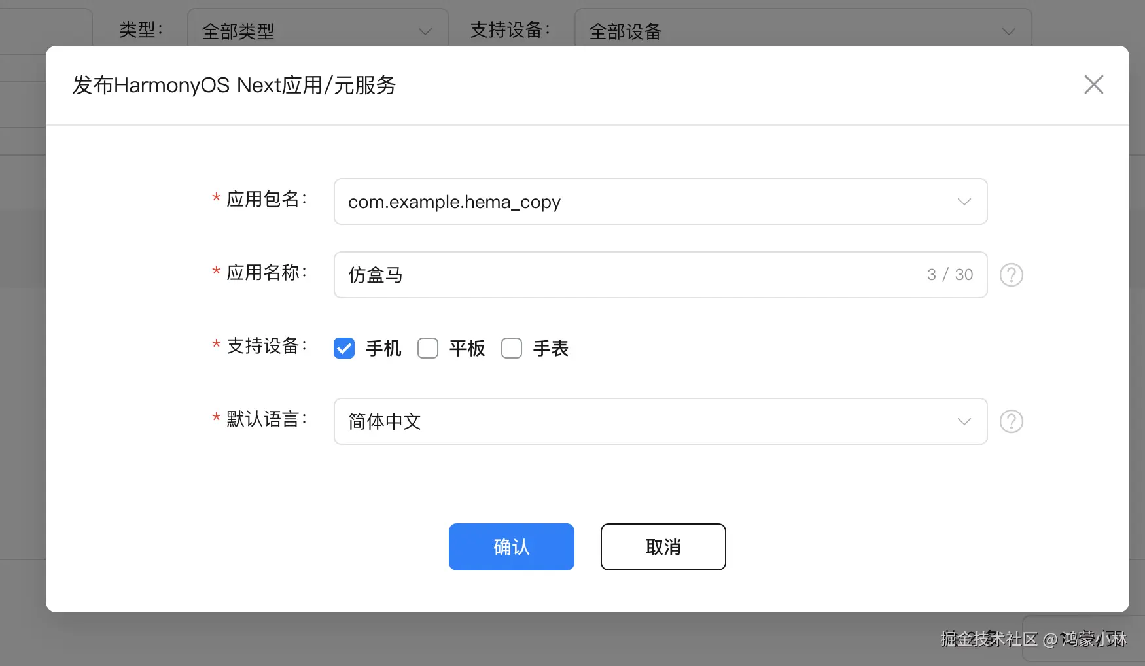Click the arrow icon of the 全部设备 filter
This screenshot has height=666, width=1145.
pyautogui.click(x=1008, y=31)
